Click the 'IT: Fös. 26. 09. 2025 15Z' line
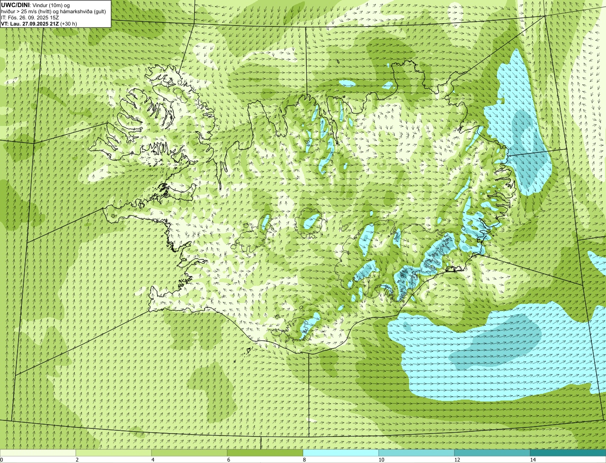Viewport: 606px width, 463px height. (x=30, y=17)
